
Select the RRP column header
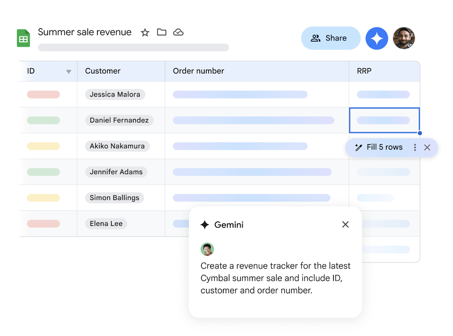click(364, 71)
